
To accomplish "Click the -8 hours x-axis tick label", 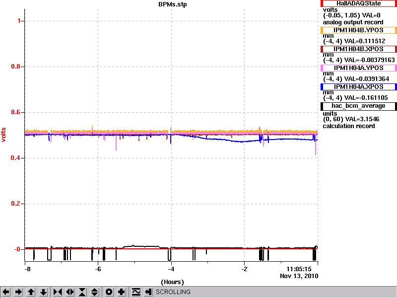I will point(28,269).
